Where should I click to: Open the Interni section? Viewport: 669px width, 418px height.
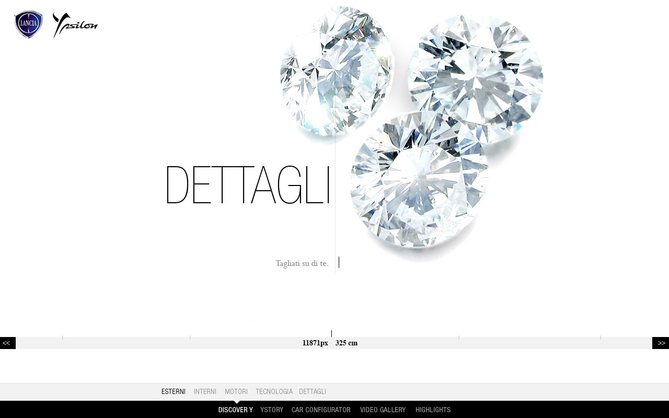pos(205,391)
